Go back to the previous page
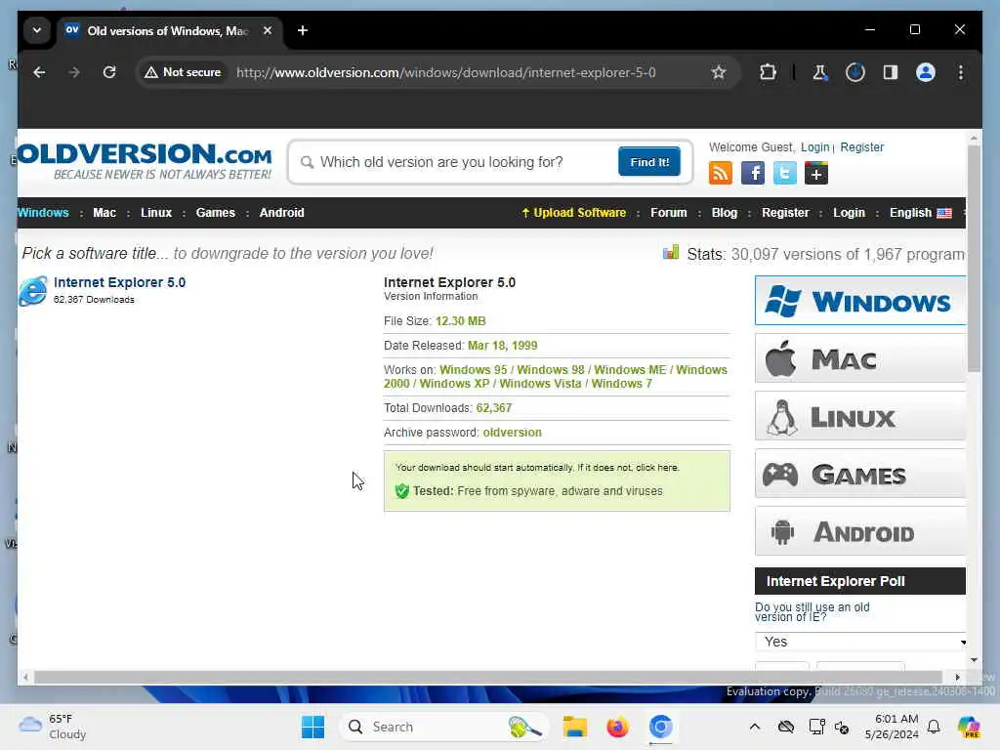The height and width of the screenshot is (750, 1000). click(x=39, y=72)
